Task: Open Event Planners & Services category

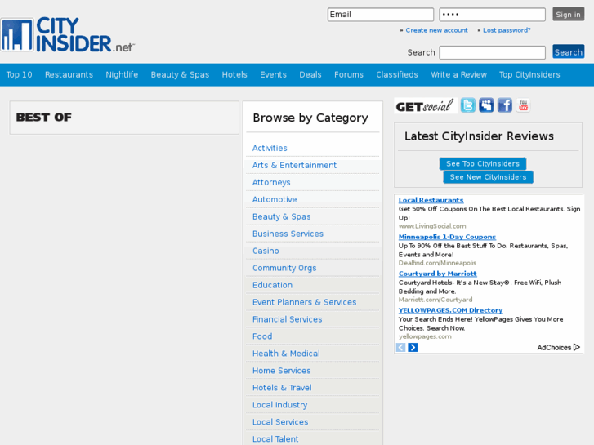Action: (x=304, y=302)
